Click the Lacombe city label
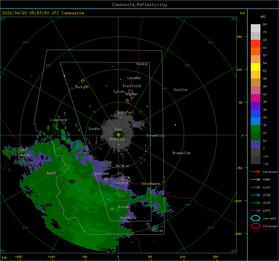This screenshot has width=279, height=261. tap(134, 78)
